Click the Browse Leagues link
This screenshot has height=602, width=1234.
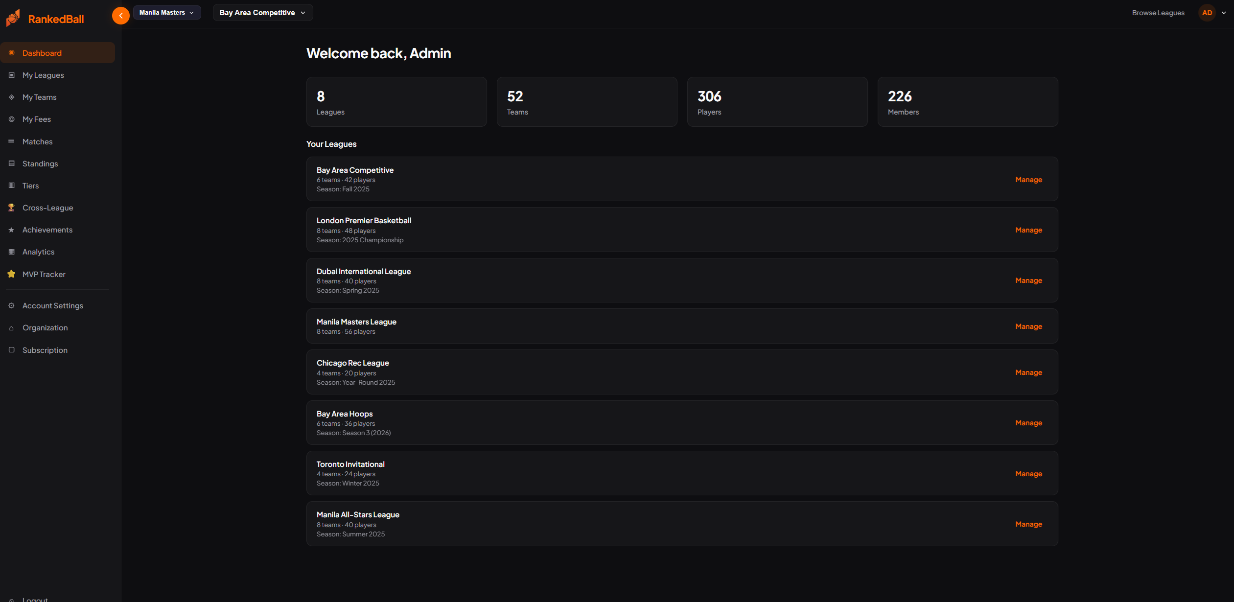click(x=1158, y=13)
